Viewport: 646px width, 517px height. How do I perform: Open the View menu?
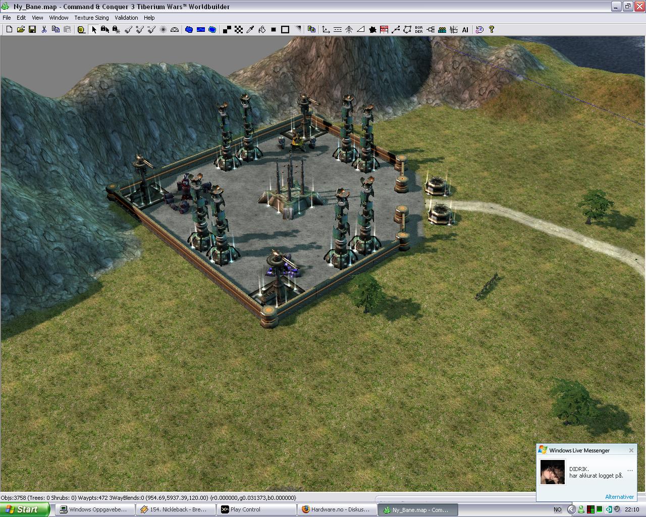click(x=37, y=18)
